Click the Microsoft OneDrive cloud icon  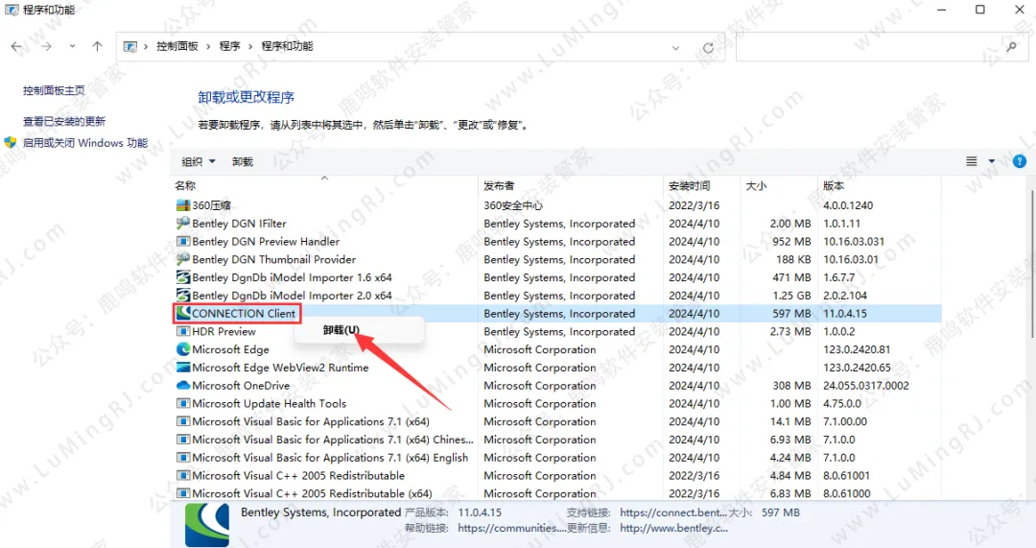tap(183, 386)
